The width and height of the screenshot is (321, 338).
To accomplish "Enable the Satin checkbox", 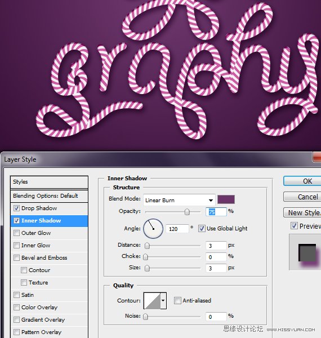I will pyautogui.click(x=16, y=295).
